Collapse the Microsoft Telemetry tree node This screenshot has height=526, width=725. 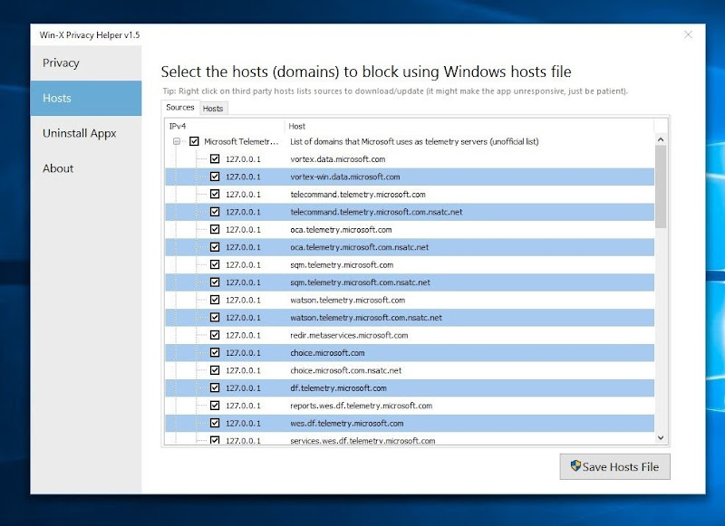coord(177,141)
